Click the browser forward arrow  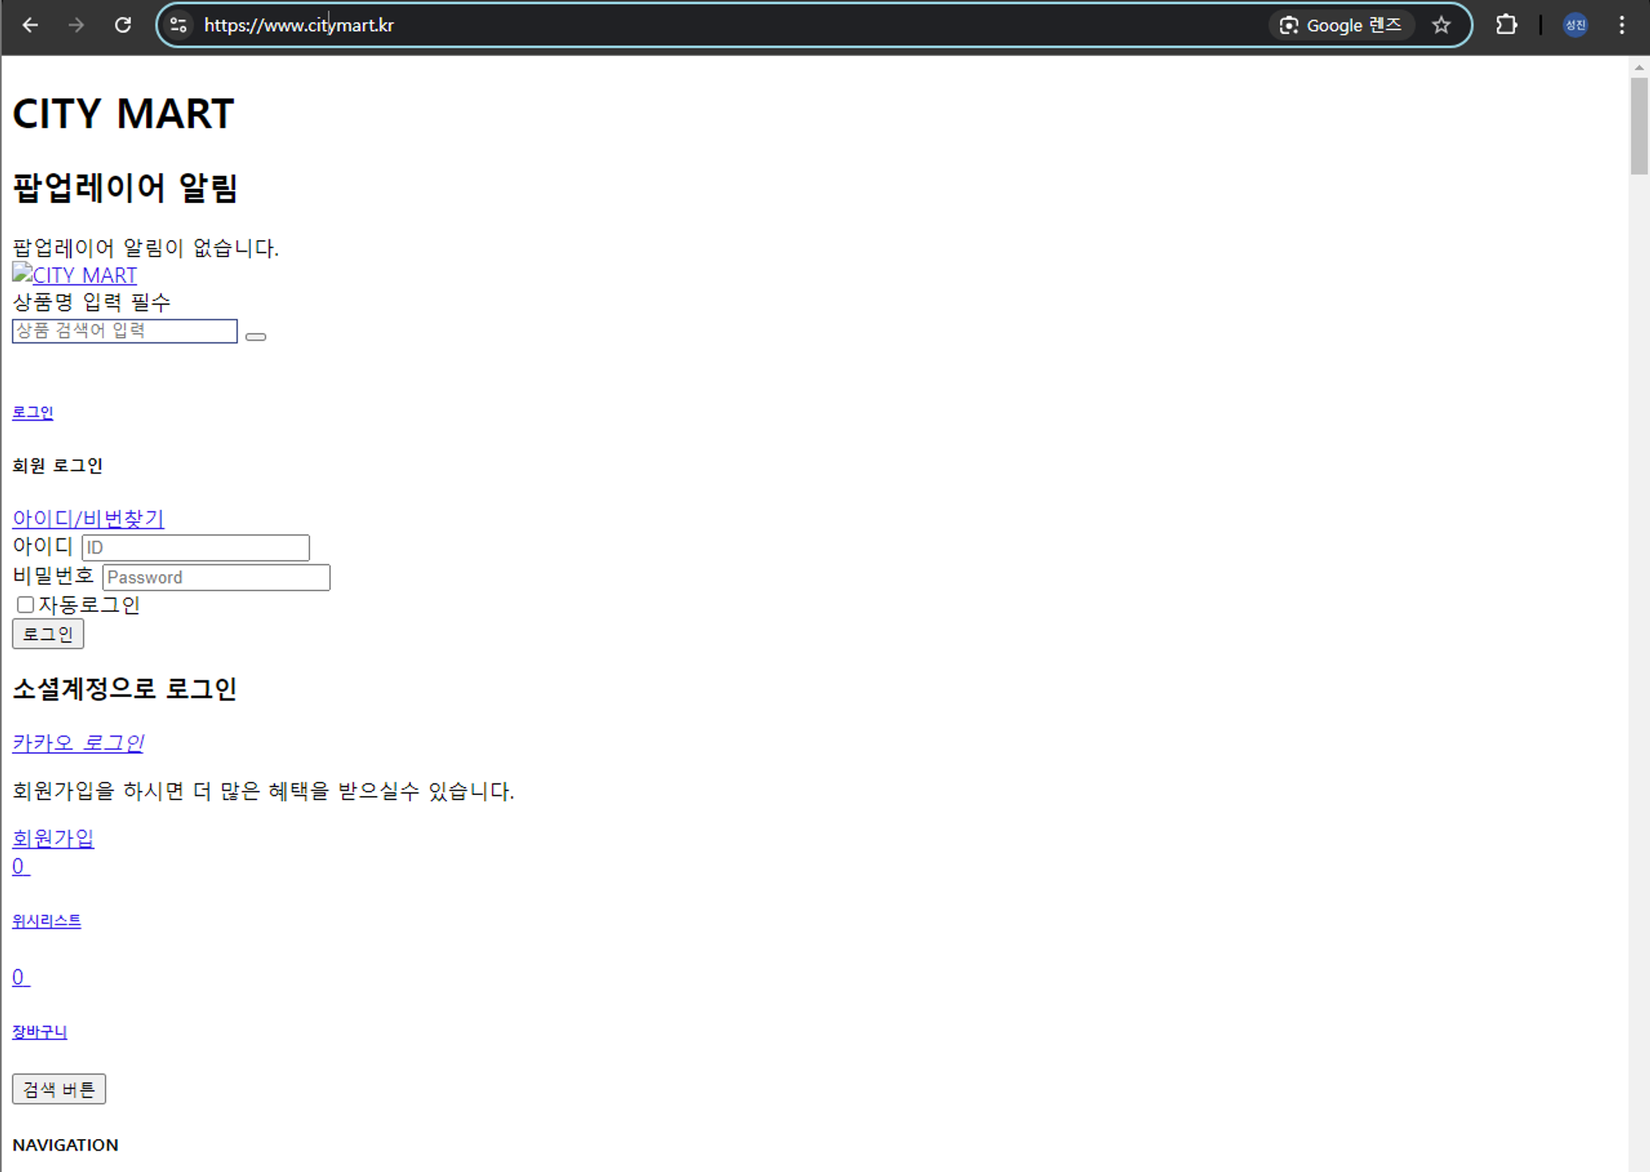coord(76,26)
